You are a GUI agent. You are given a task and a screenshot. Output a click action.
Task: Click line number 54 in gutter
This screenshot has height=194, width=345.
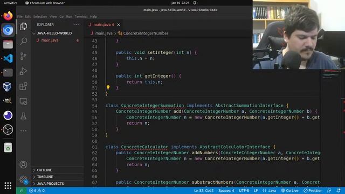tap(95, 106)
